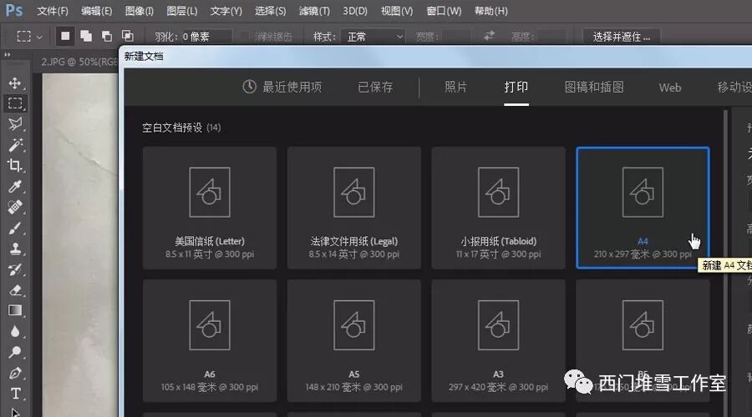Switch to 最近使用项 tab

pyautogui.click(x=282, y=87)
